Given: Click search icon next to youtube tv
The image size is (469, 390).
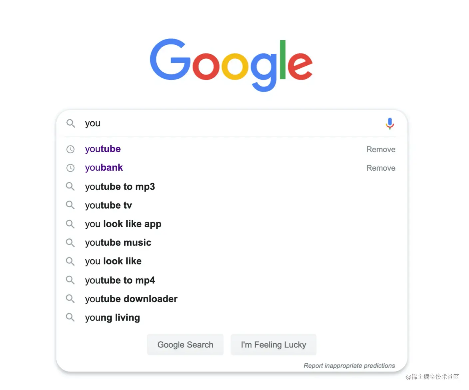Looking at the screenshot, I should coord(70,205).
